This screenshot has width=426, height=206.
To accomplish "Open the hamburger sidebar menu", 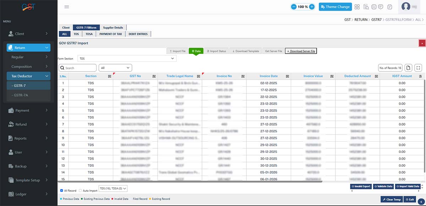I will pos(67,7).
